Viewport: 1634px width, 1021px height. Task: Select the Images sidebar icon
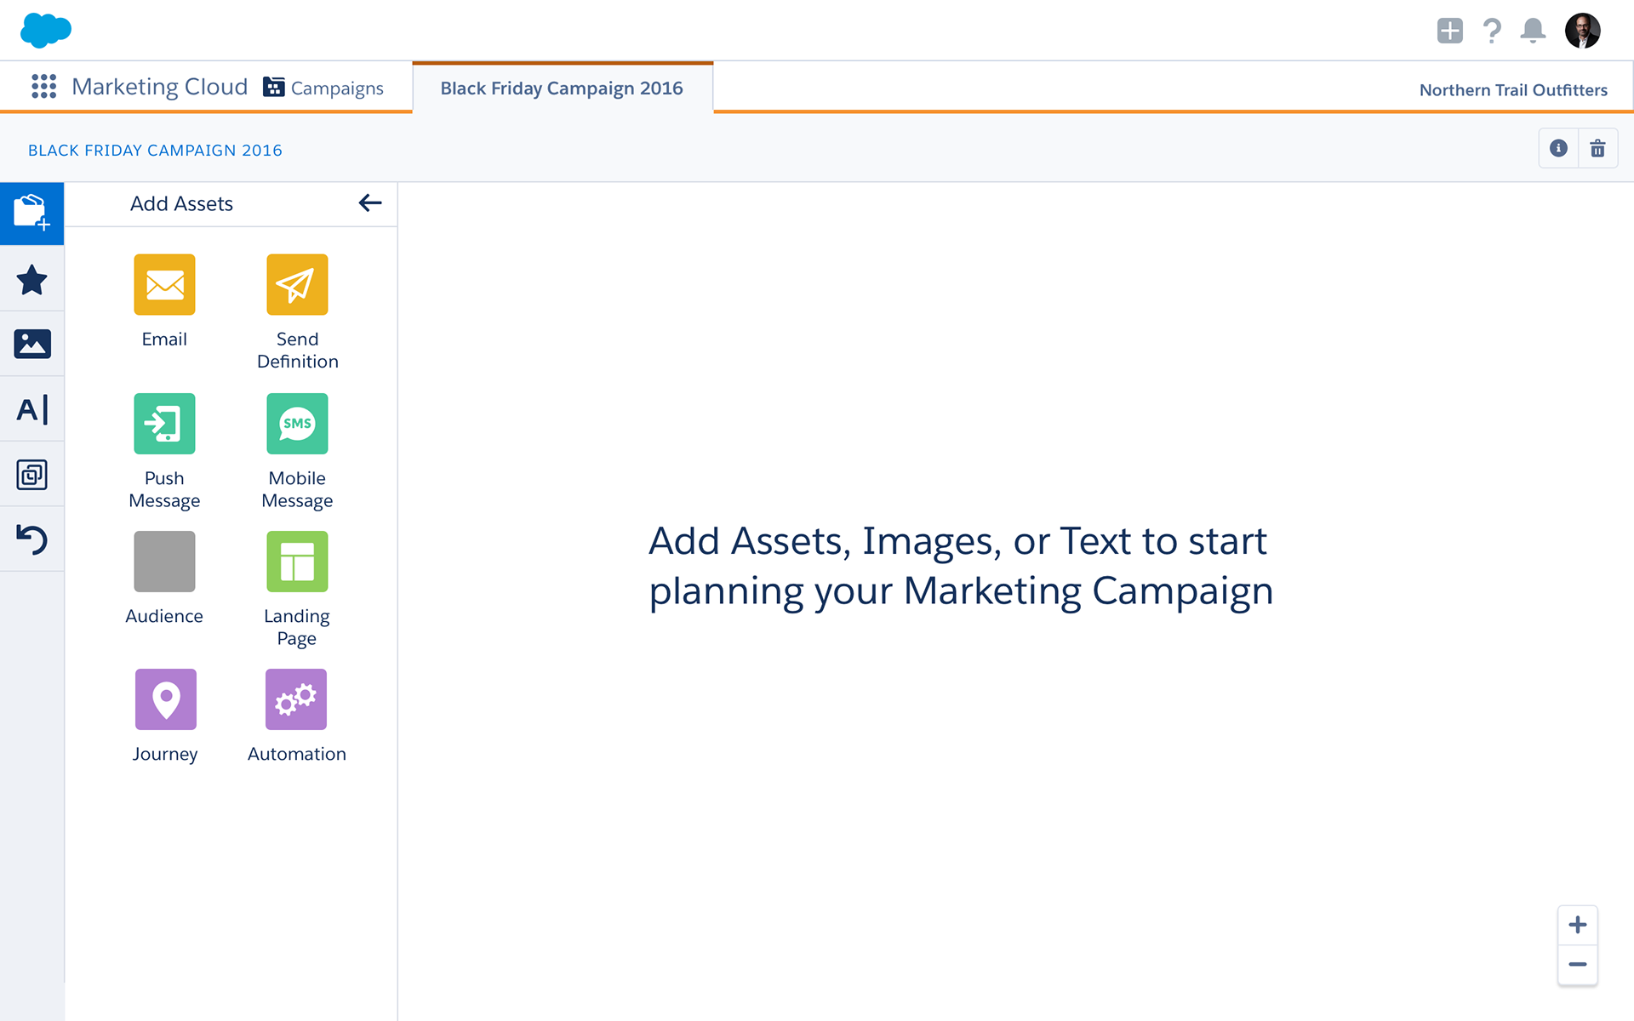coord(32,344)
